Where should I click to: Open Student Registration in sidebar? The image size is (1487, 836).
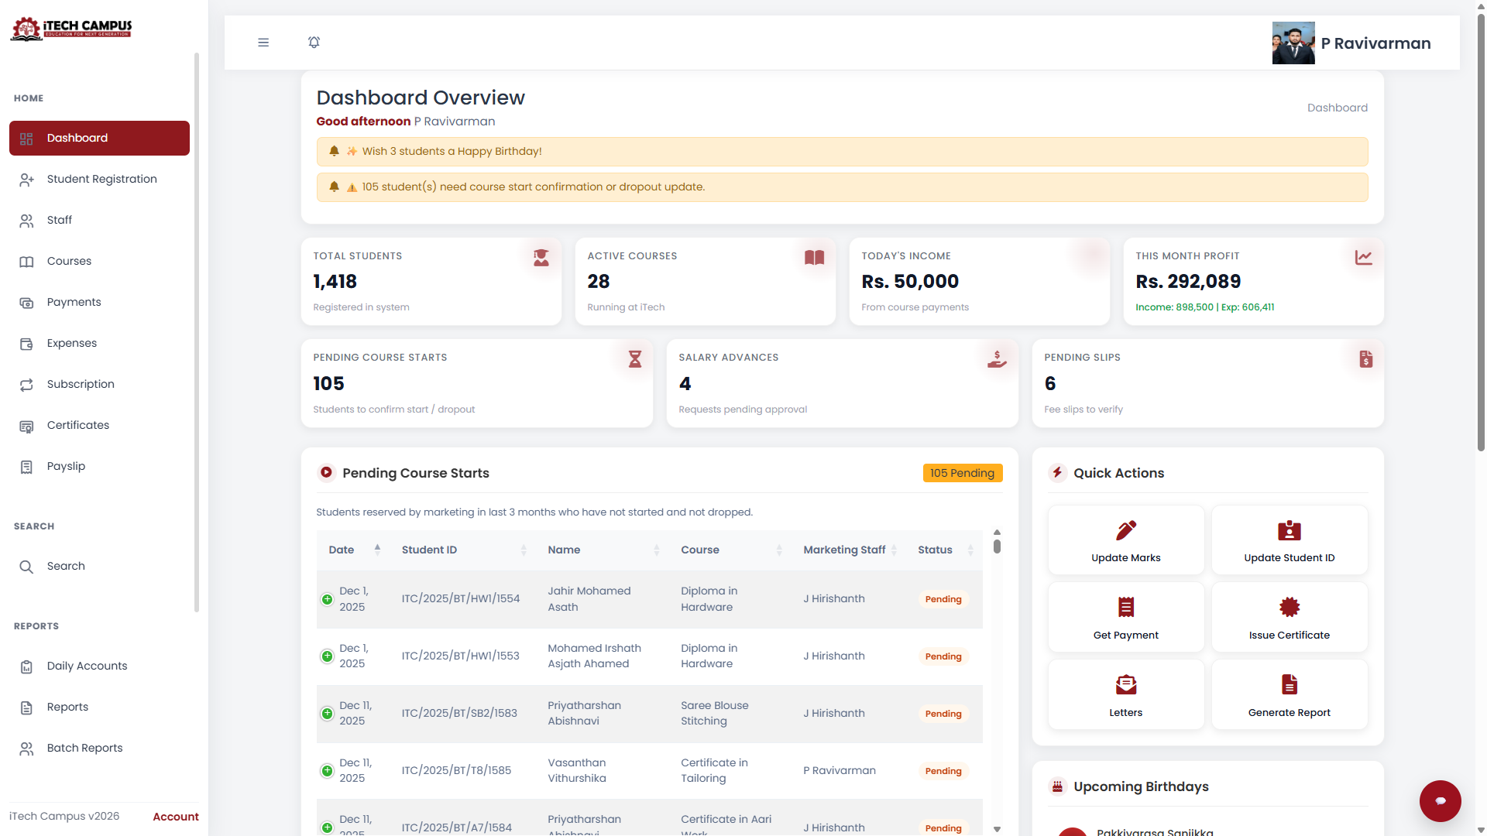point(101,179)
